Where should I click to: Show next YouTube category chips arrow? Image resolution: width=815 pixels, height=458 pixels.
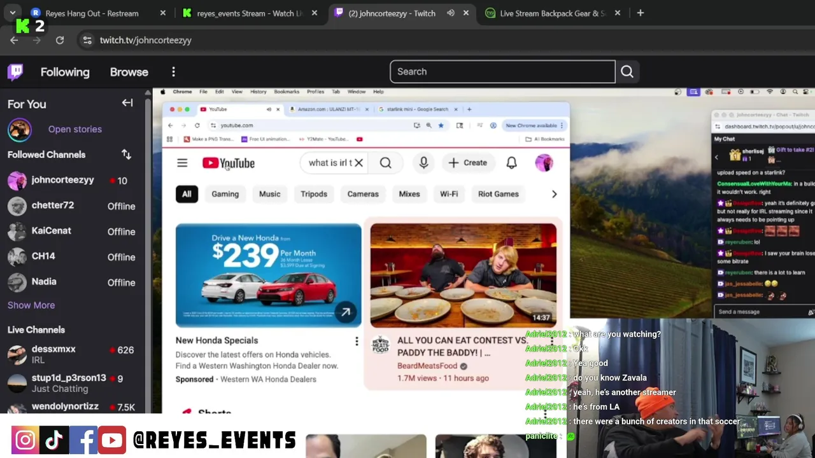(x=554, y=194)
